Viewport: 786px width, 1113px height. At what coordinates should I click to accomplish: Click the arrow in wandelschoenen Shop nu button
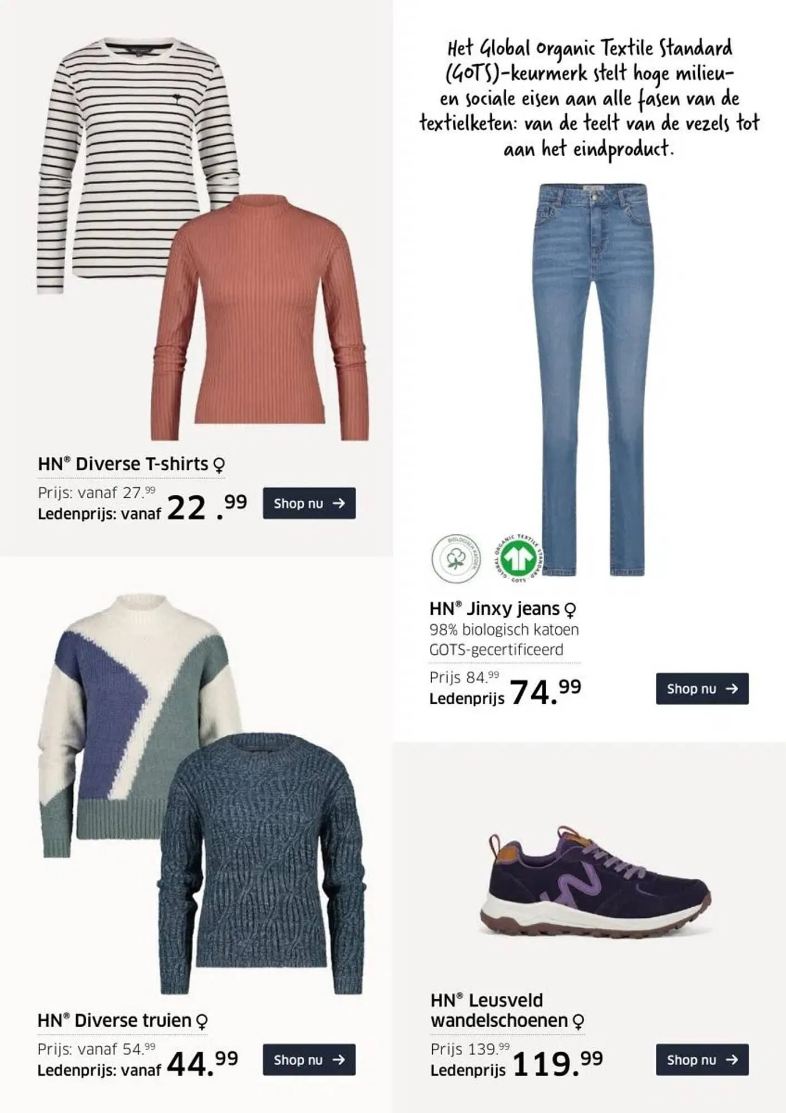732,1060
